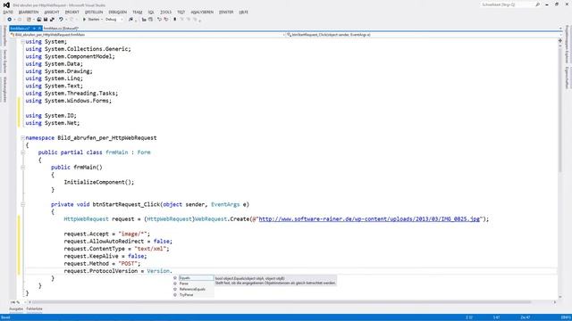Open the TOOLS menu
572x321 pixels.
pos(165,12)
